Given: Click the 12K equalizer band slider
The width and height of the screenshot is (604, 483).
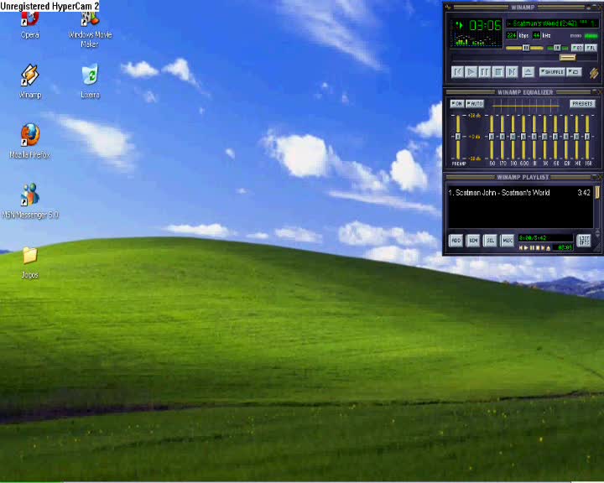Looking at the screenshot, I should pos(566,137).
